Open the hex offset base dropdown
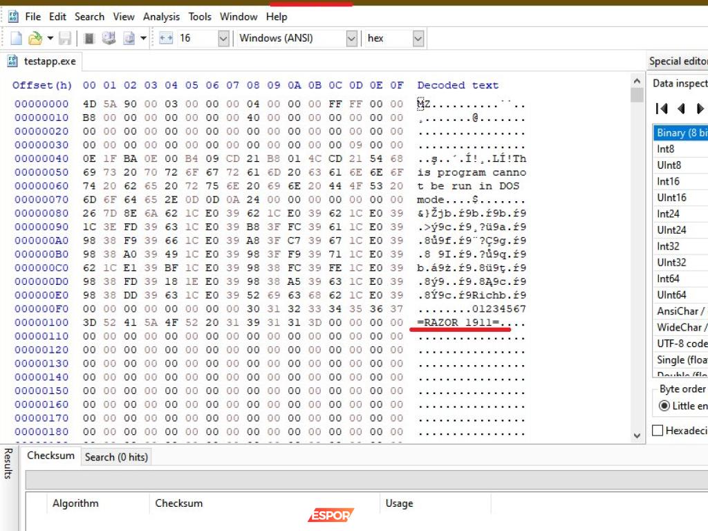The image size is (708, 531). pyautogui.click(x=418, y=39)
